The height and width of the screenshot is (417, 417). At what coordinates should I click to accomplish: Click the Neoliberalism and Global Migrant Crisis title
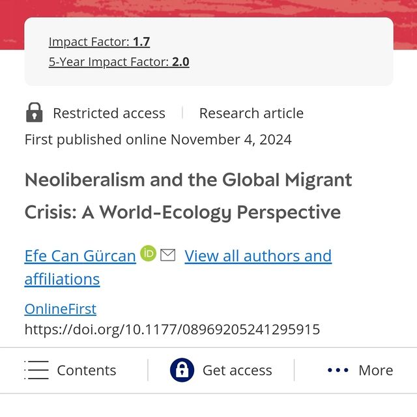(x=188, y=195)
